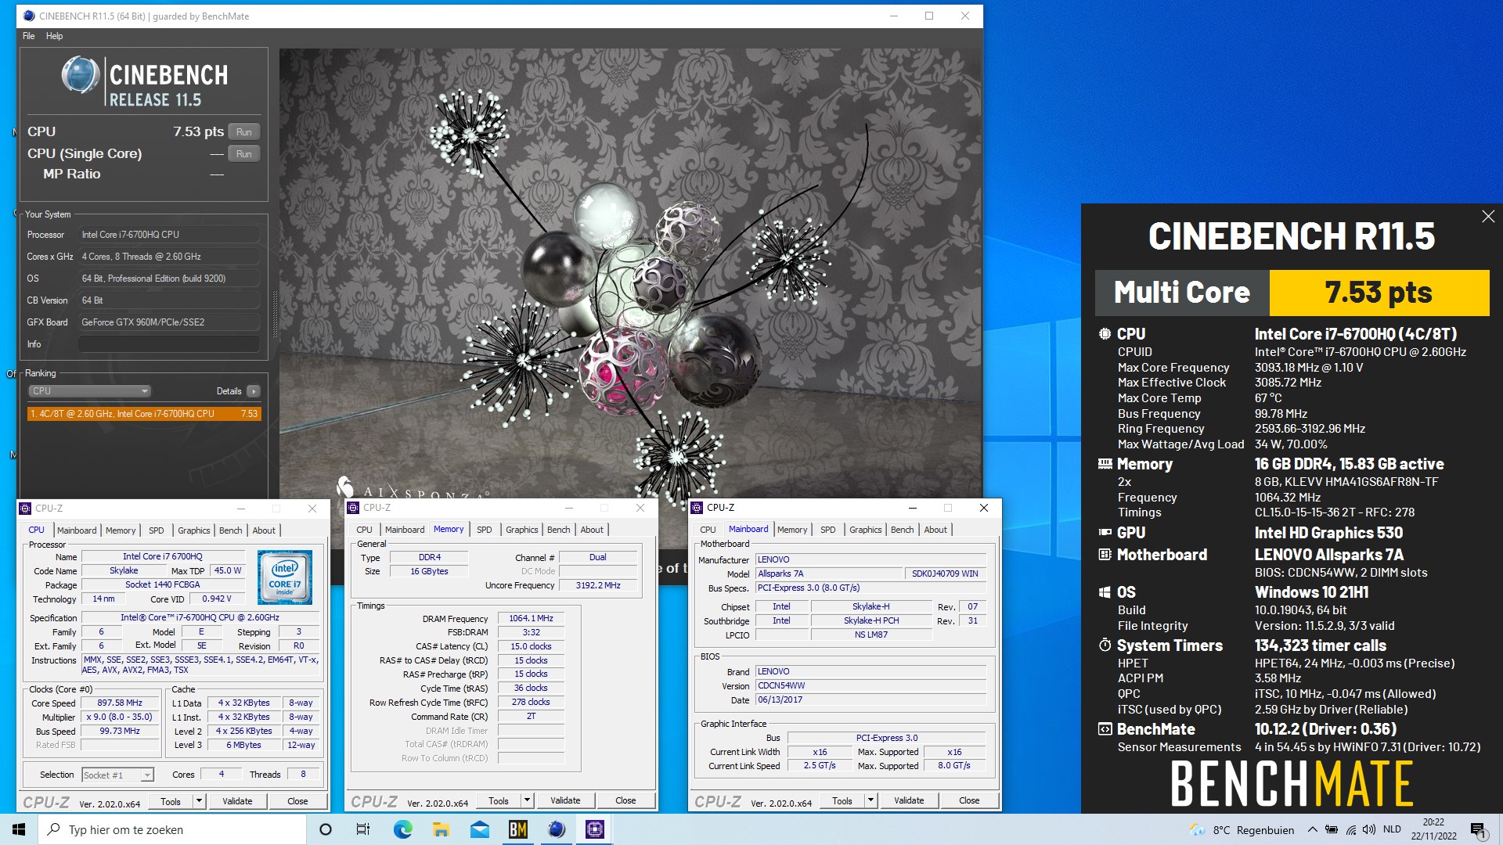The height and width of the screenshot is (845, 1503).
Task: Open Memory tab in Mainboard CPU-Z window
Action: (792, 530)
